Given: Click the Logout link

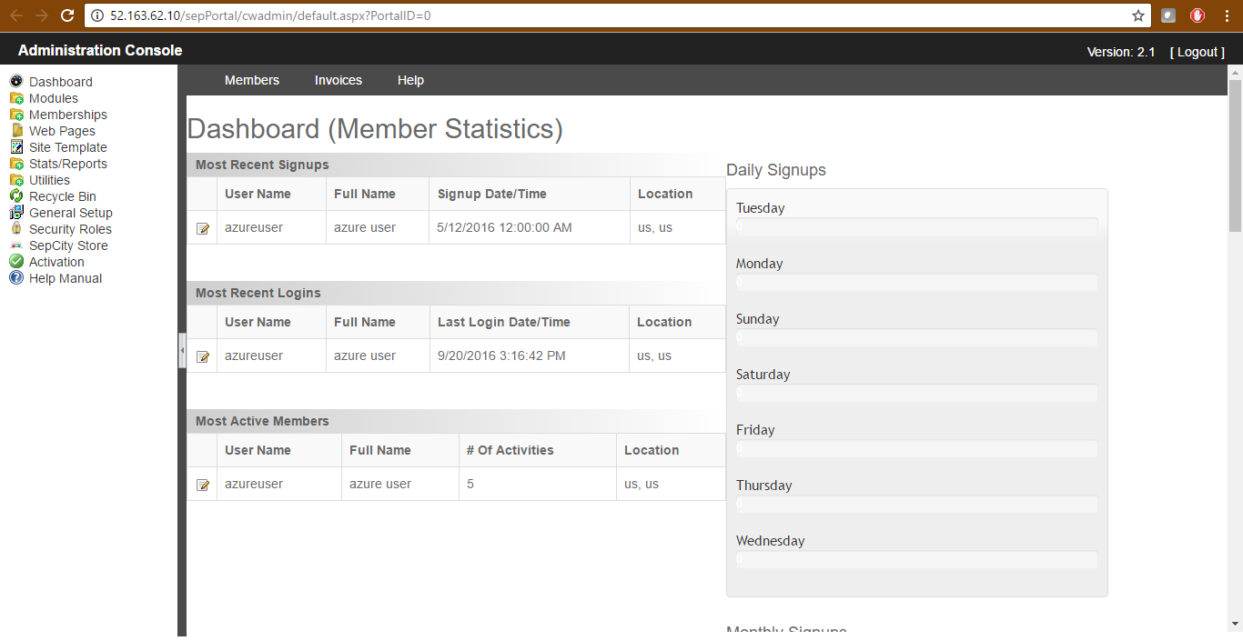Looking at the screenshot, I should click(x=1197, y=52).
